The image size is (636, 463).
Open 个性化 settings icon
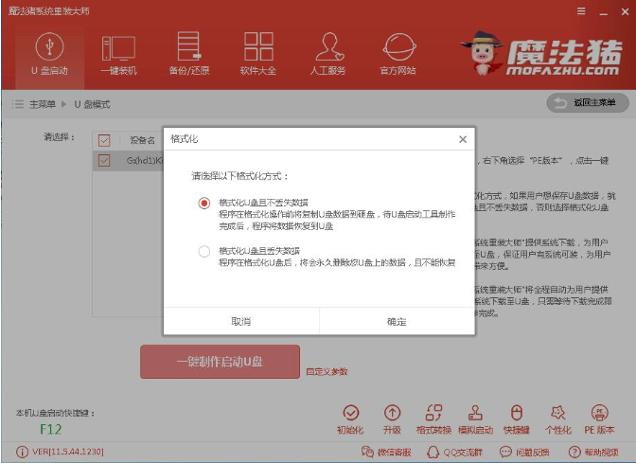[558, 419]
